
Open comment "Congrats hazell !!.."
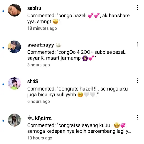click(77, 92)
